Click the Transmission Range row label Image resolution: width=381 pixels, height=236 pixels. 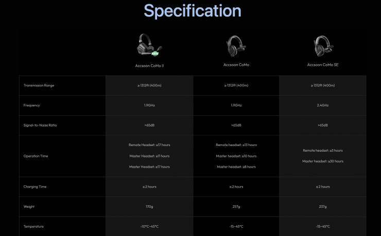coord(39,85)
